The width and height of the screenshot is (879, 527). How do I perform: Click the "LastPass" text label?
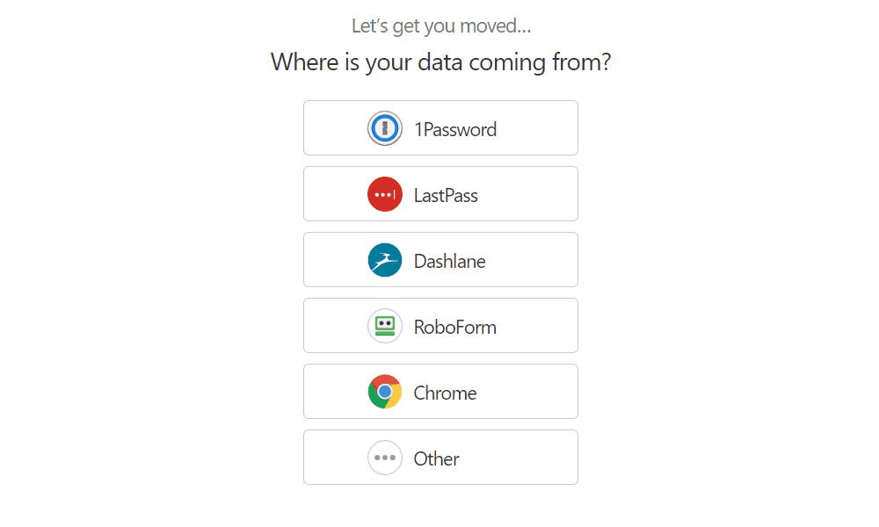tap(446, 196)
